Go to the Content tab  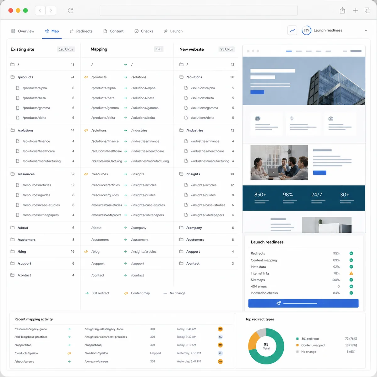click(x=113, y=31)
